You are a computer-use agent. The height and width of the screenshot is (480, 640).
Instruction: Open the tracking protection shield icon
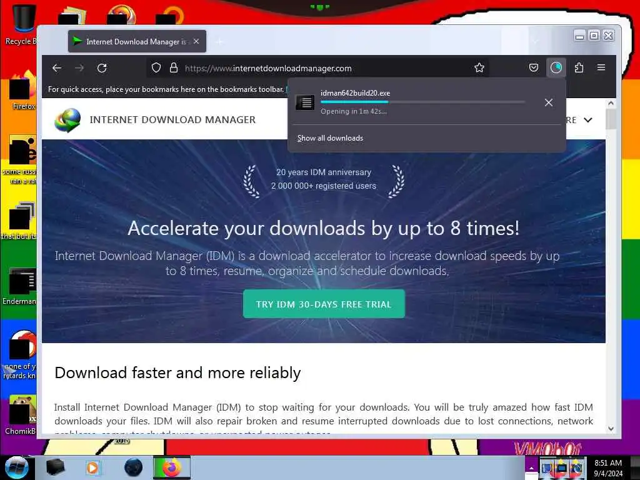point(156,67)
